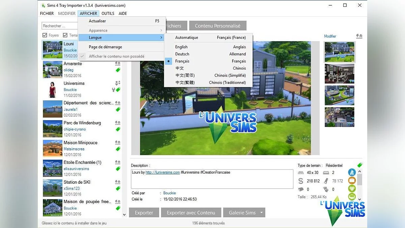Click the Exporter button
405x228 pixels.
coord(144,212)
